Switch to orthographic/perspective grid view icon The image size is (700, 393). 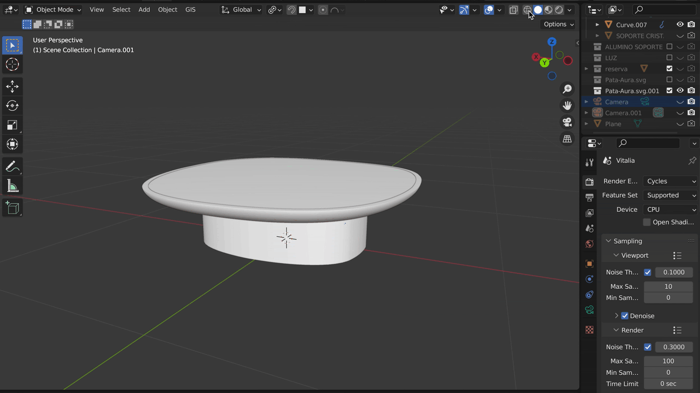[x=567, y=139]
